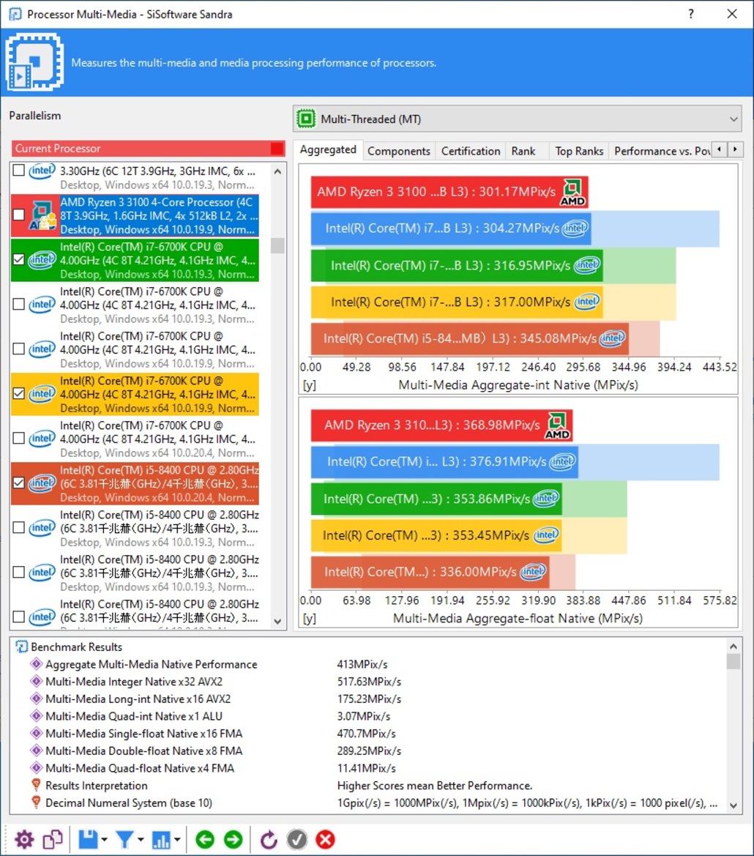Tick the i7-6700K checkbox for Windows 10.0.20.4
Screen dimensions: 754x856
coord(18,438)
